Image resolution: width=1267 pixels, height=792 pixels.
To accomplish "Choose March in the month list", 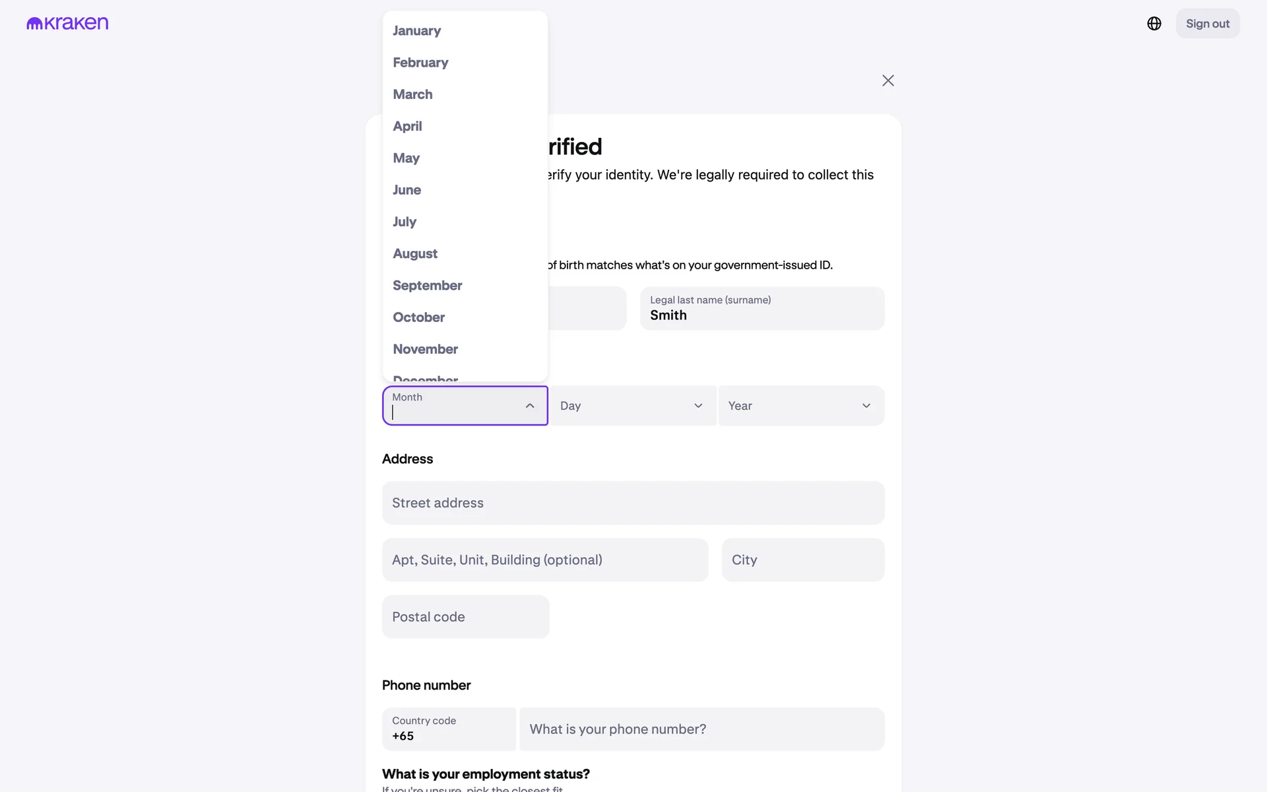I will [413, 94].
